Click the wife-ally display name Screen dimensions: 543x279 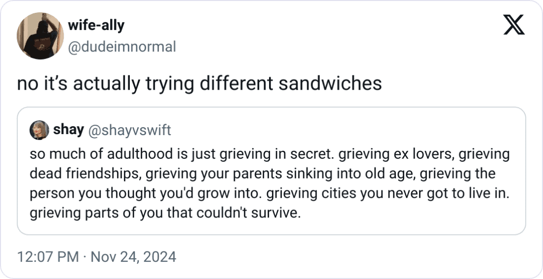click(96, 25)
